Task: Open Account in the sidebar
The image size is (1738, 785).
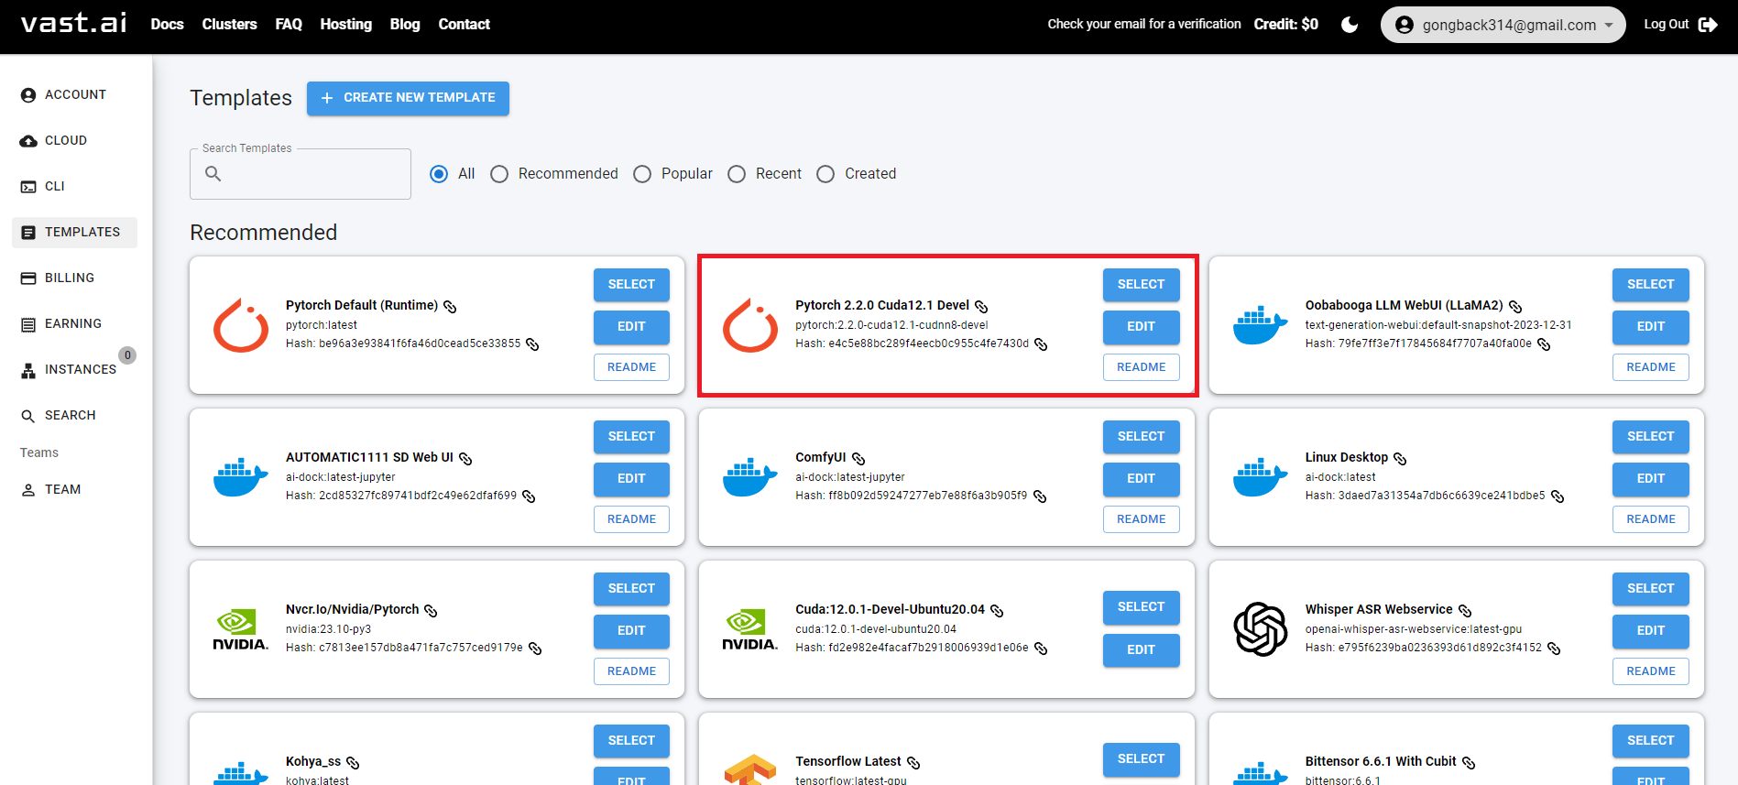Action: coord(74,95)
